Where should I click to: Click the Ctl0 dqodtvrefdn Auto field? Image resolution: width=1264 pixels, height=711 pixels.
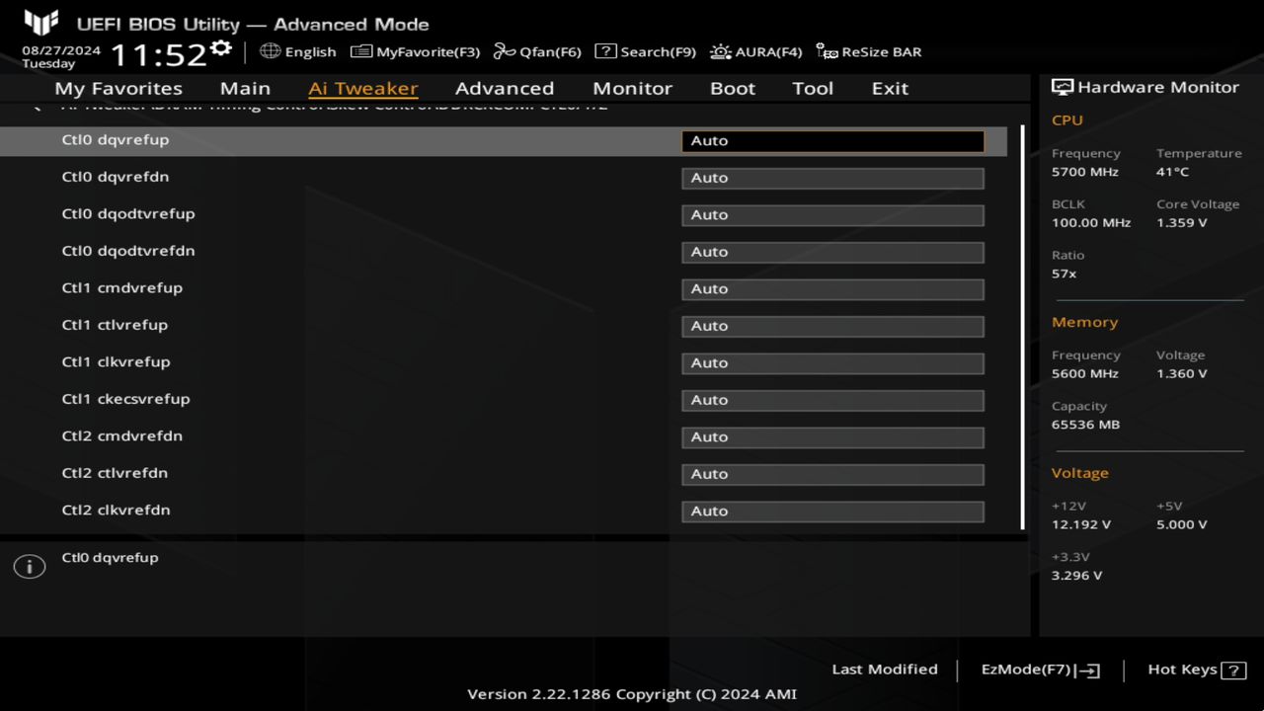tap(832, 252)
